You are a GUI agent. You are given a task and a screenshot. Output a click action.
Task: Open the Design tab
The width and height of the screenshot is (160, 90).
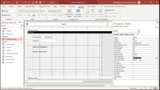point(63,6)
